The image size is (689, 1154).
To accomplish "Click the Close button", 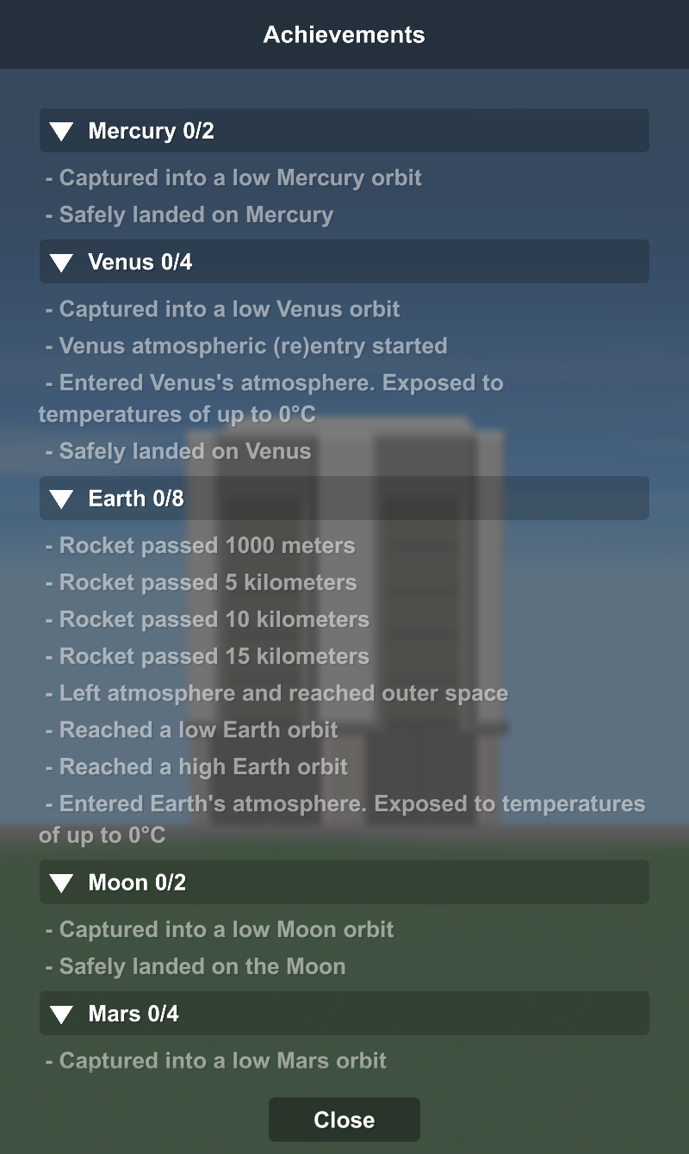I will pos(344,1120).
